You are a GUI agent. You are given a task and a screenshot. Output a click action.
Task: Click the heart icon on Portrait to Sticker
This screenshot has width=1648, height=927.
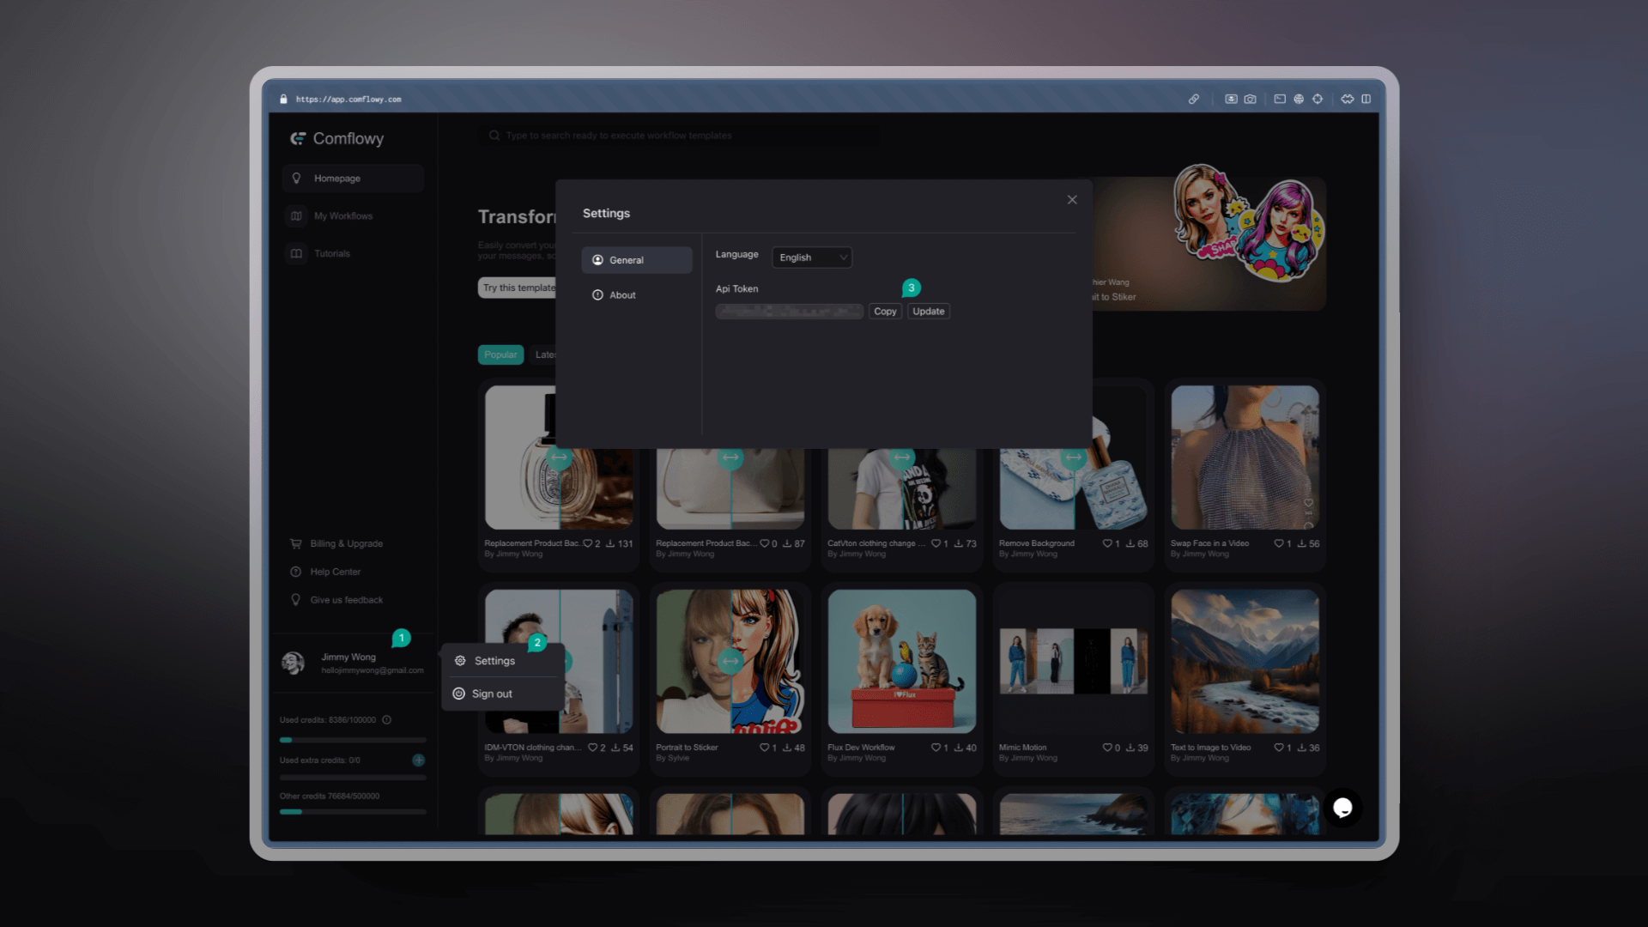point(764,748)
